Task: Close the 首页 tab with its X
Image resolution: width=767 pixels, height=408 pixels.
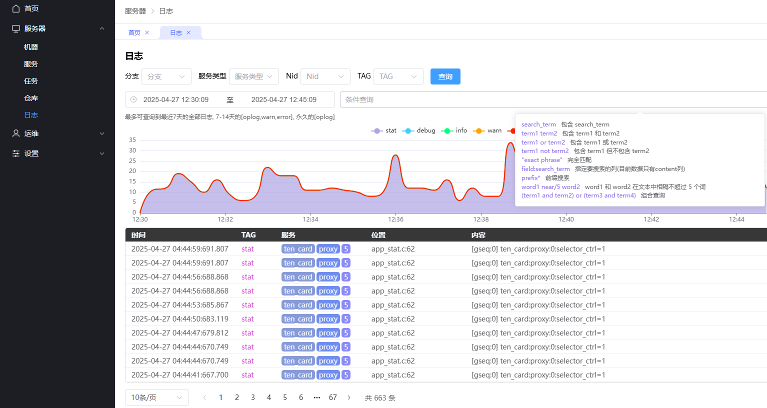Action: (147, 32)
